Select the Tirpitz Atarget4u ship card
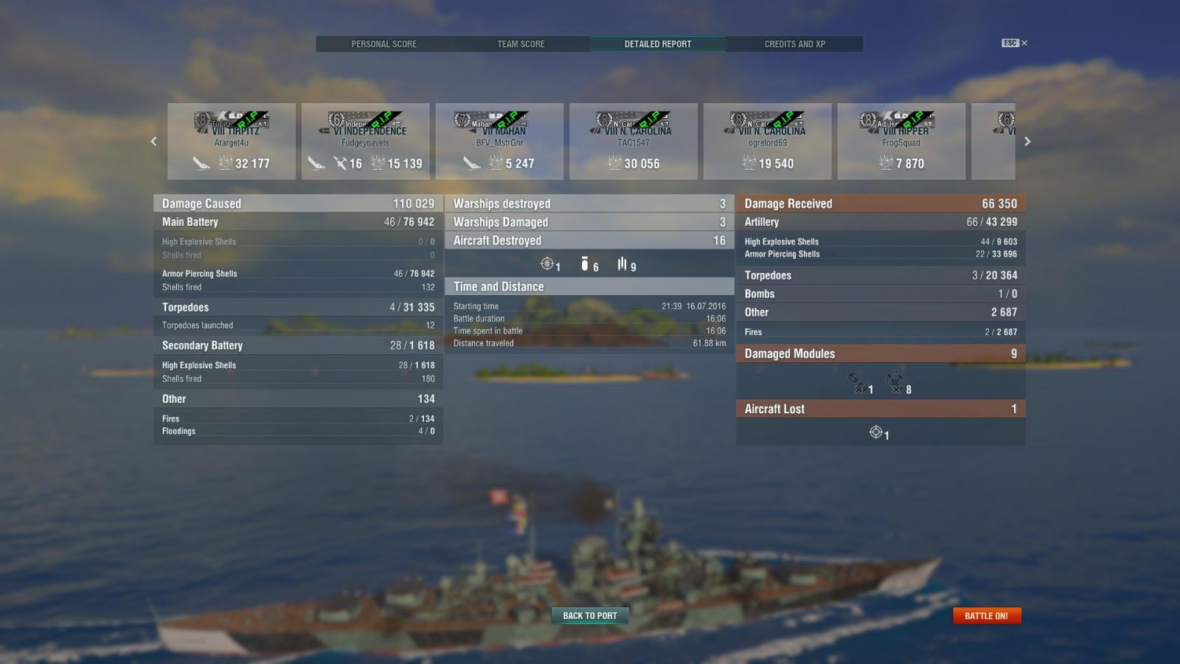Viewport: 1180px width, 664px height. tap(232, 142)
